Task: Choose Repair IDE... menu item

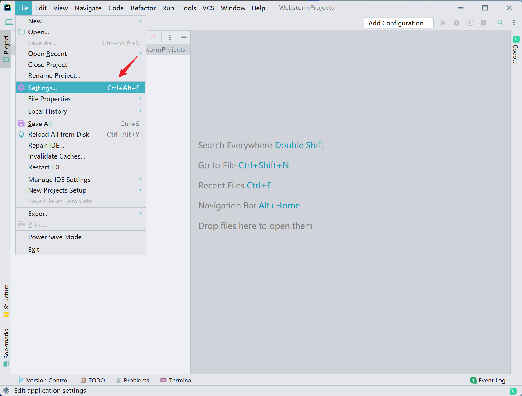Action: [81, 145]
